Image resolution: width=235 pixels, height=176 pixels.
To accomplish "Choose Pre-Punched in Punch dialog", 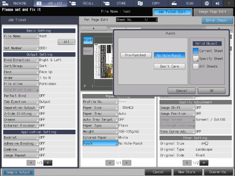I will tap(136, 55).
